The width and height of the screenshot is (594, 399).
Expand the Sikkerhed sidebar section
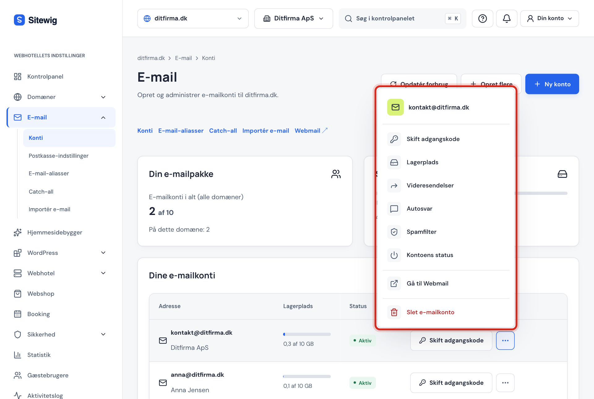click(103, 334)
